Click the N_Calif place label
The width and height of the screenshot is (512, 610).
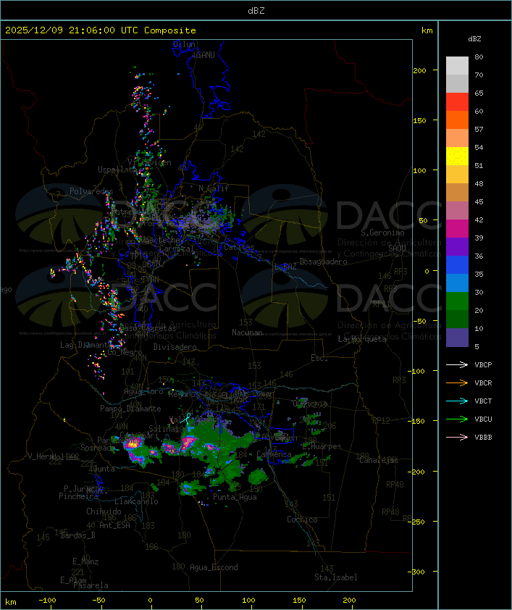pyautogui.click(x=214, y=188)
